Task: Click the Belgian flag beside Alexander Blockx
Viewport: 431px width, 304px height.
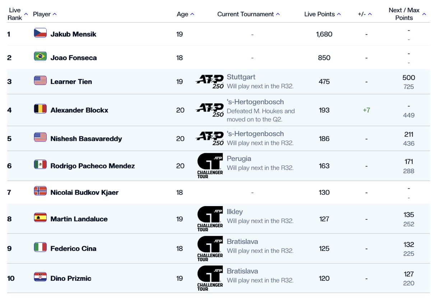Action: (40, 109)
